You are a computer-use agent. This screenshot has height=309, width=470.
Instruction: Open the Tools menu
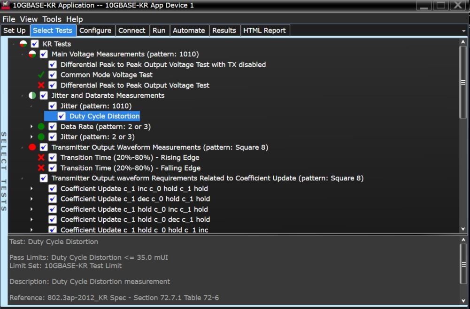click(52, 19)
